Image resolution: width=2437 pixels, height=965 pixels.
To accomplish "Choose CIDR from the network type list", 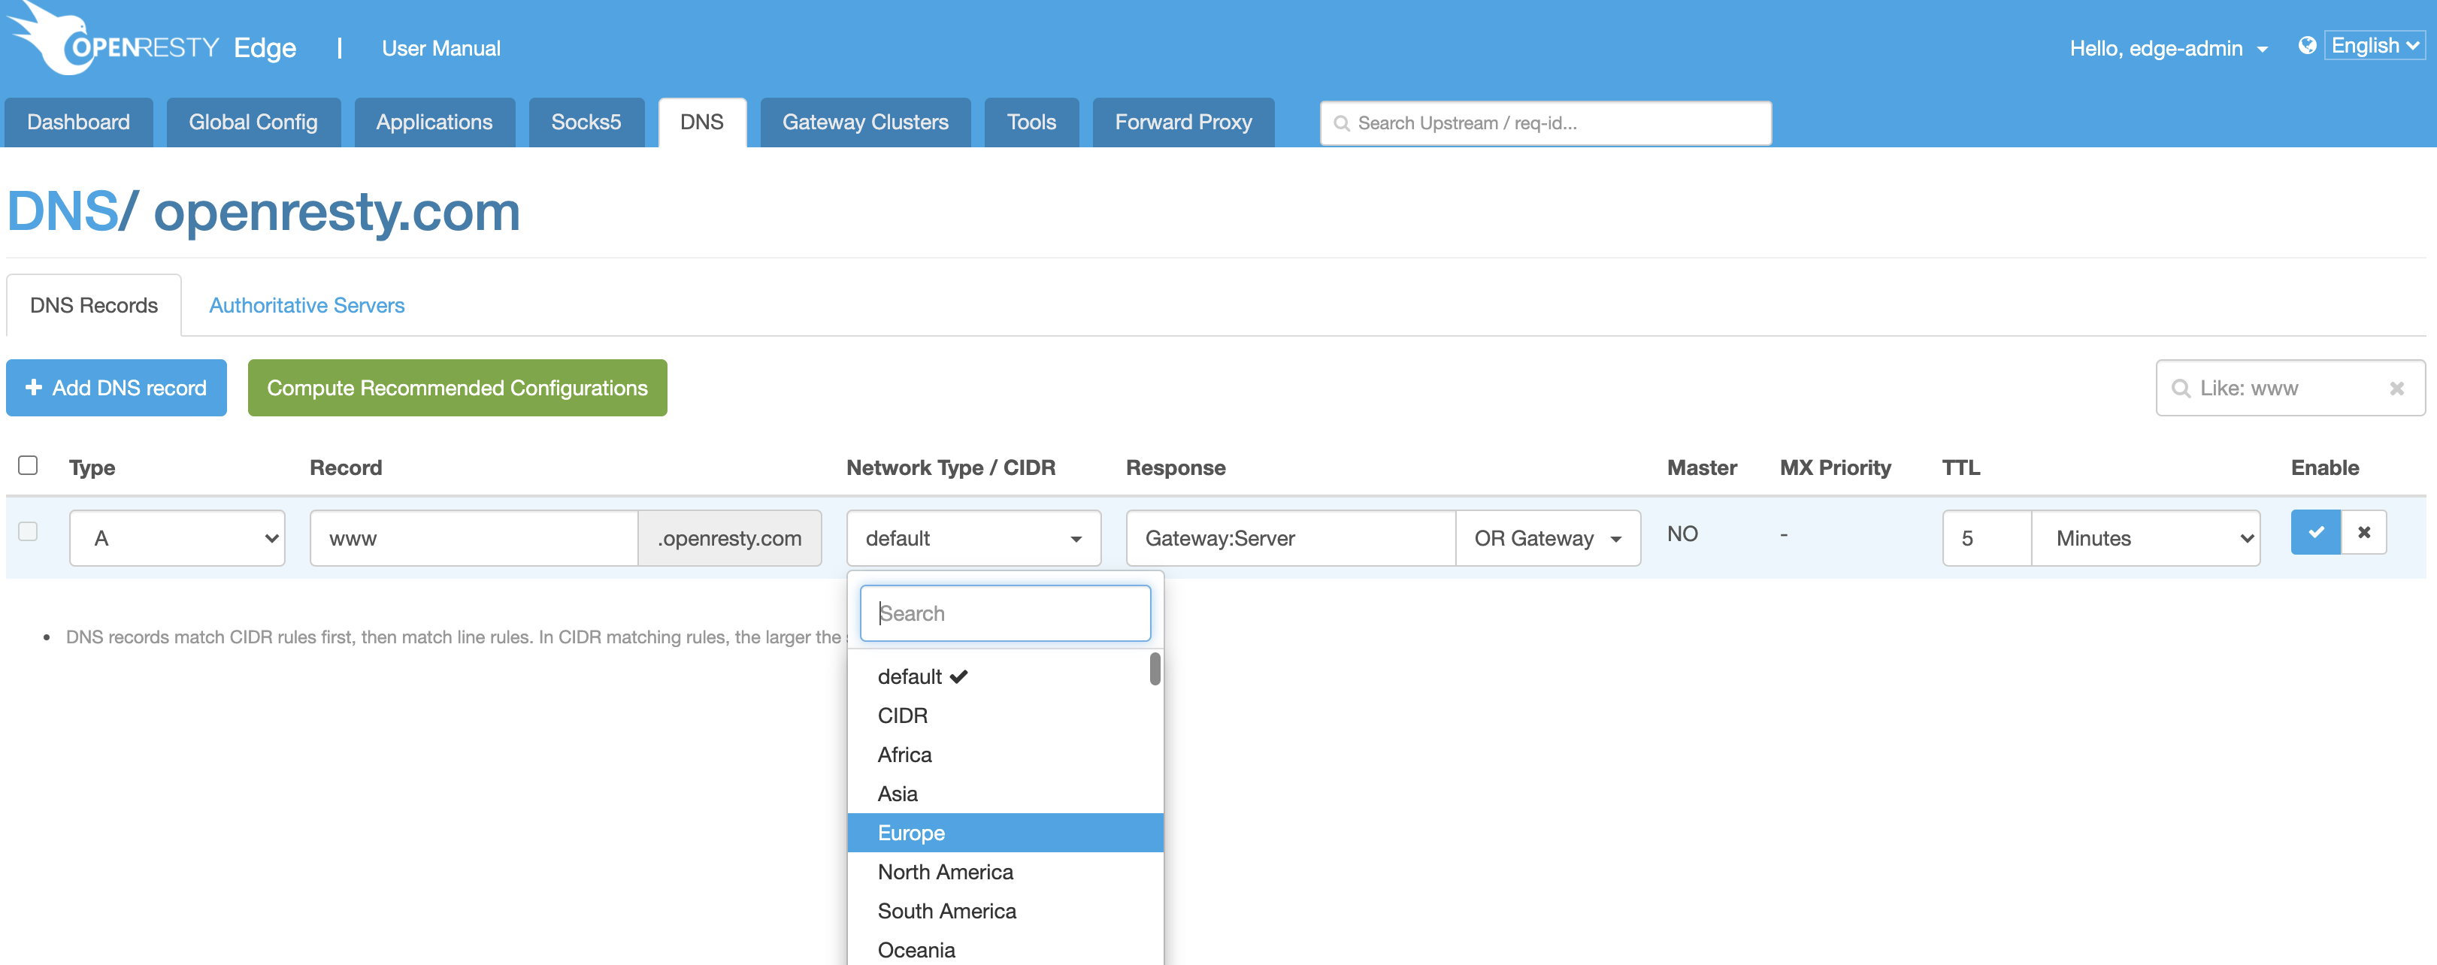I will tap(1006, 715).
